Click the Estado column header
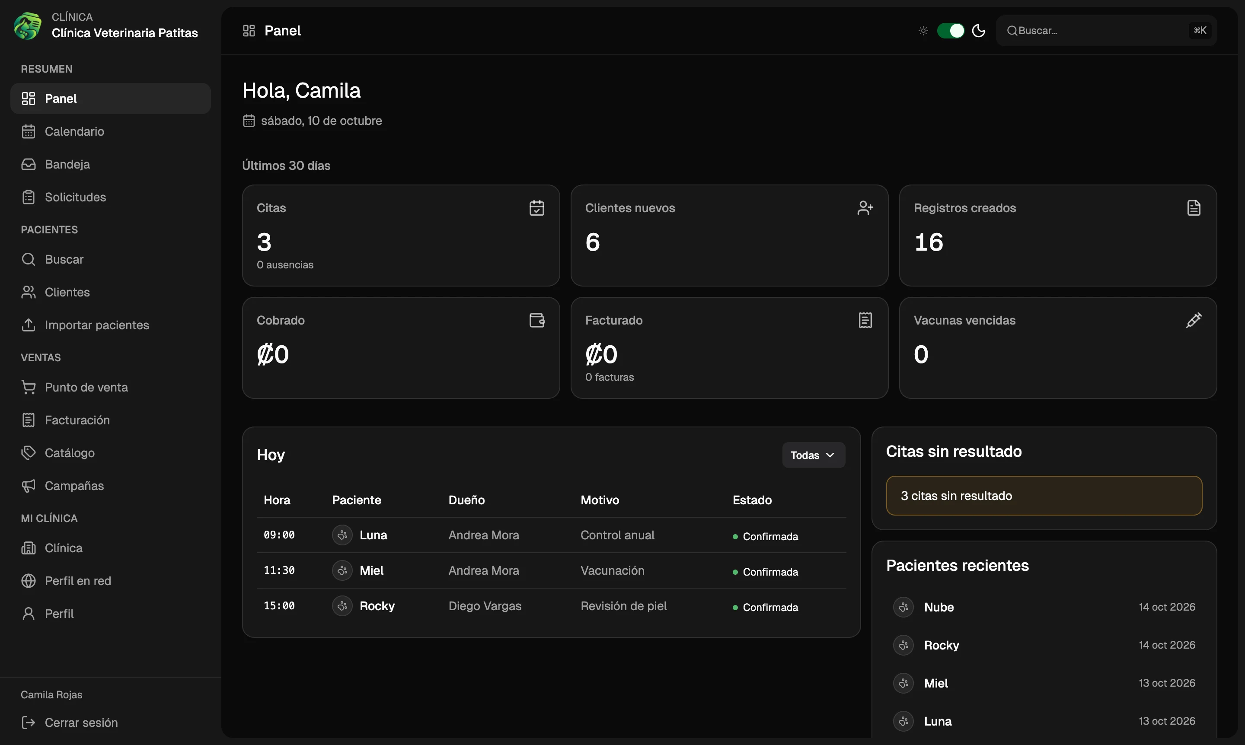The image size is (1245, 745). 752,500
